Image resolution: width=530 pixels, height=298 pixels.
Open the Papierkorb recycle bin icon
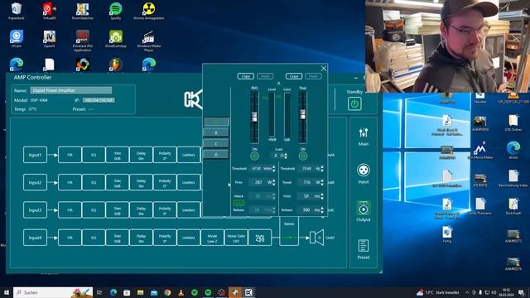tap(17, 11)
